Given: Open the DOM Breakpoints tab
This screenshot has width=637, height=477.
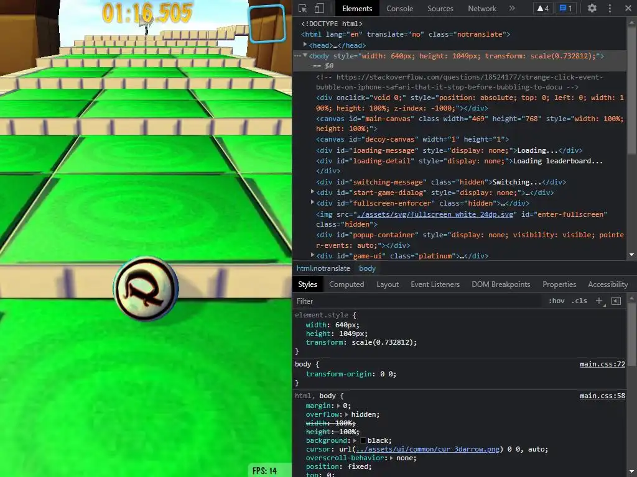Looking at the screenshot, I should pyautogui.click(x=501, y=284).
